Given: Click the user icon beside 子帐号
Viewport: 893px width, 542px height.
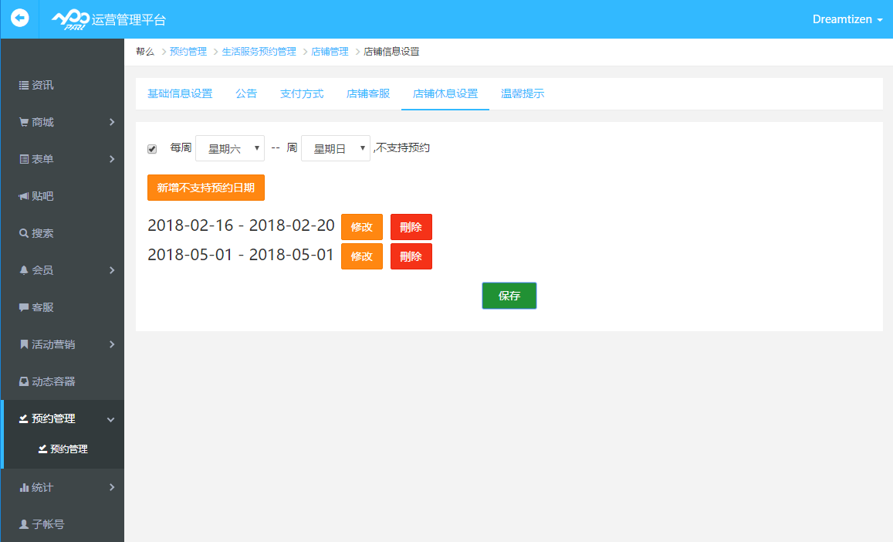Looking at the screenshot, I should click(x=23, y=524).
